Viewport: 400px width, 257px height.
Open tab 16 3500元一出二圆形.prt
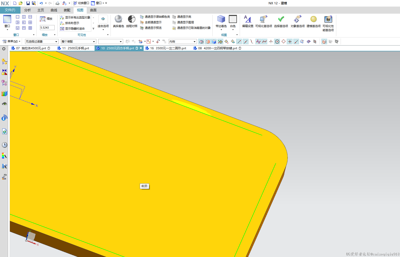(x=166, y=48)
